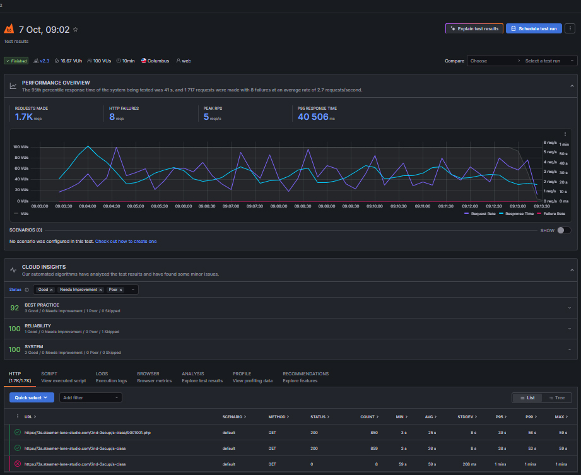
Task: Click the Explain test results button
Action: click(x=474, y=28)
